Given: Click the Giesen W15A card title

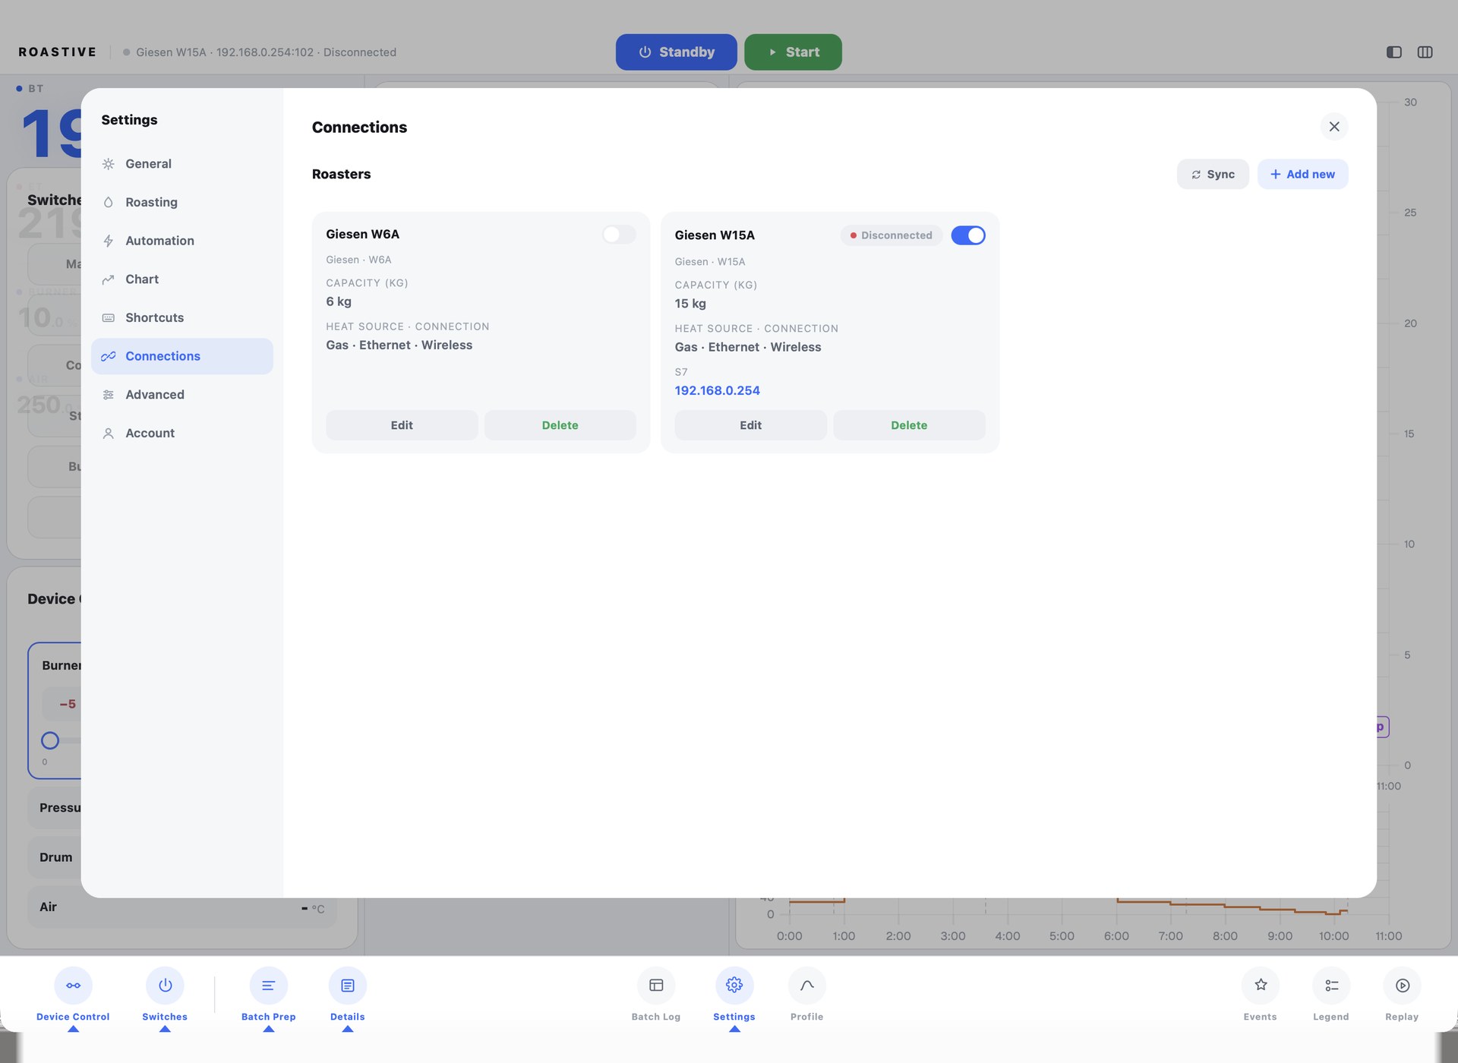Looking at the screenshot, I should [x=714, y=235].
